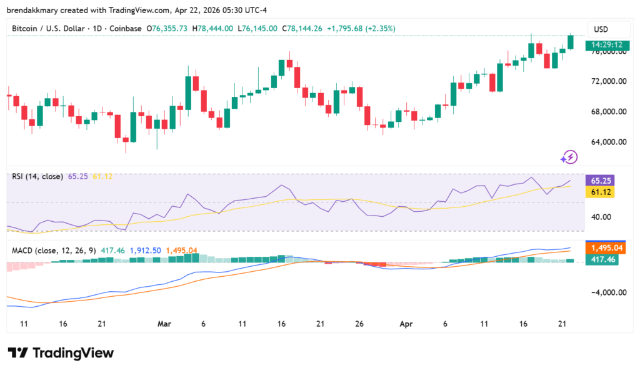
Task: Select the orange 1,495.04 MACD signal label
Action: point(606,247)
